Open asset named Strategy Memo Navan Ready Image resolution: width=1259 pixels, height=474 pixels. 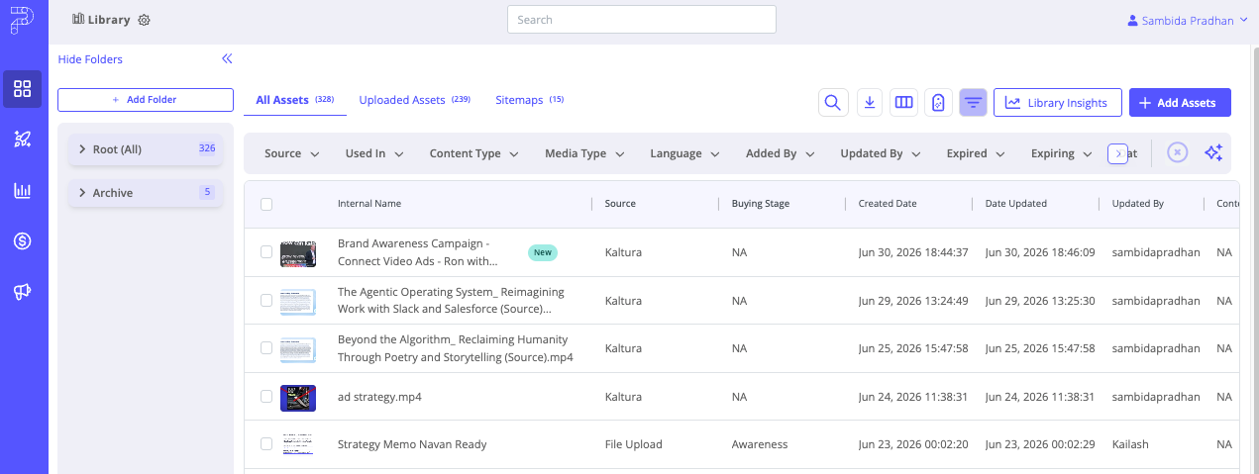point(412,444)
